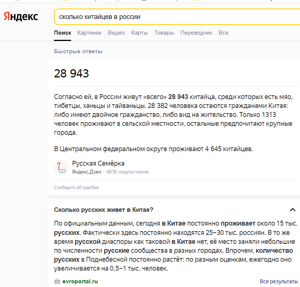This screenshot has width=300, height=287.
Task: Open the Карты tab
Action: pyautogui.click(x=139, y=33)
